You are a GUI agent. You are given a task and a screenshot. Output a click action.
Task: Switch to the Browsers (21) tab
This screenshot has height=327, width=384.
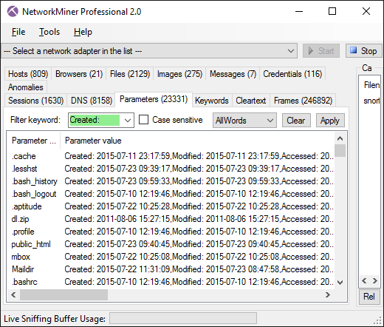[x=79, y=74]
